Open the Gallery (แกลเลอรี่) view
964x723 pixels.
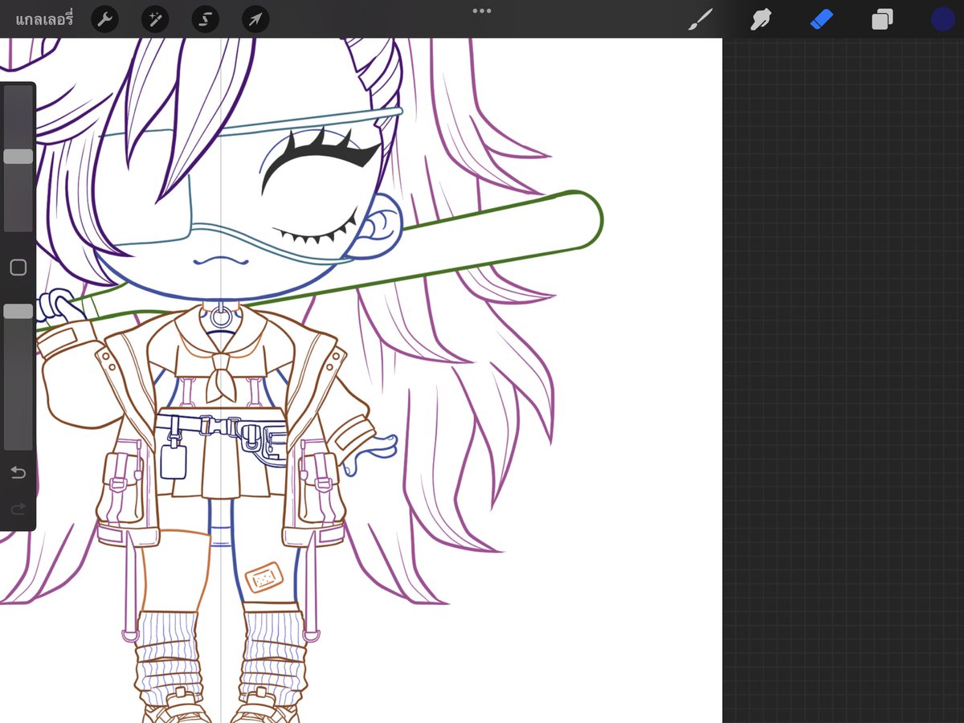[44, 19]
